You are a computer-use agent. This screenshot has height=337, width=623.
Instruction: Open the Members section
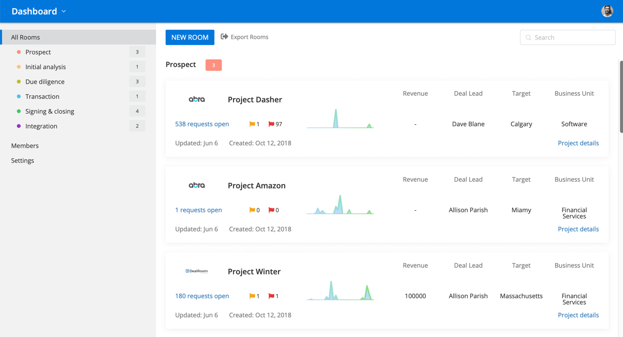click(25, 146)
